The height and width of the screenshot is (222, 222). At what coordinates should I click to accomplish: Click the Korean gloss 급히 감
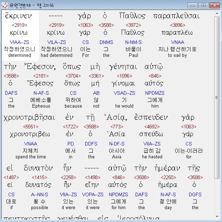coord(152,151)
